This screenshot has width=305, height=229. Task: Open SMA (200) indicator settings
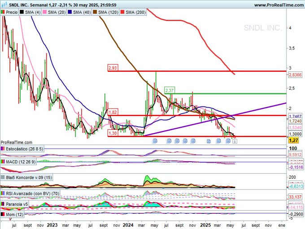tap(133, 12)
